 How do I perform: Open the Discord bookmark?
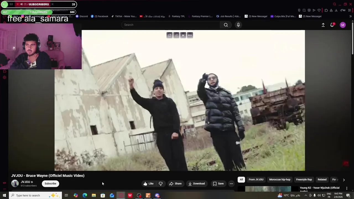pyautogui.click(x=82, y=16)
